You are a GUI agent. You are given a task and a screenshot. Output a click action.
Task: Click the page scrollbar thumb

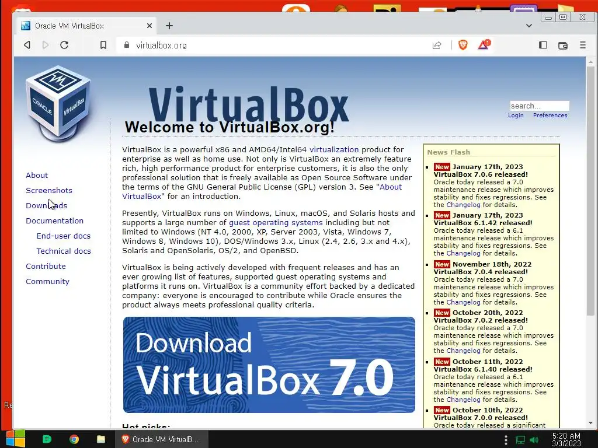click(590, 191)
